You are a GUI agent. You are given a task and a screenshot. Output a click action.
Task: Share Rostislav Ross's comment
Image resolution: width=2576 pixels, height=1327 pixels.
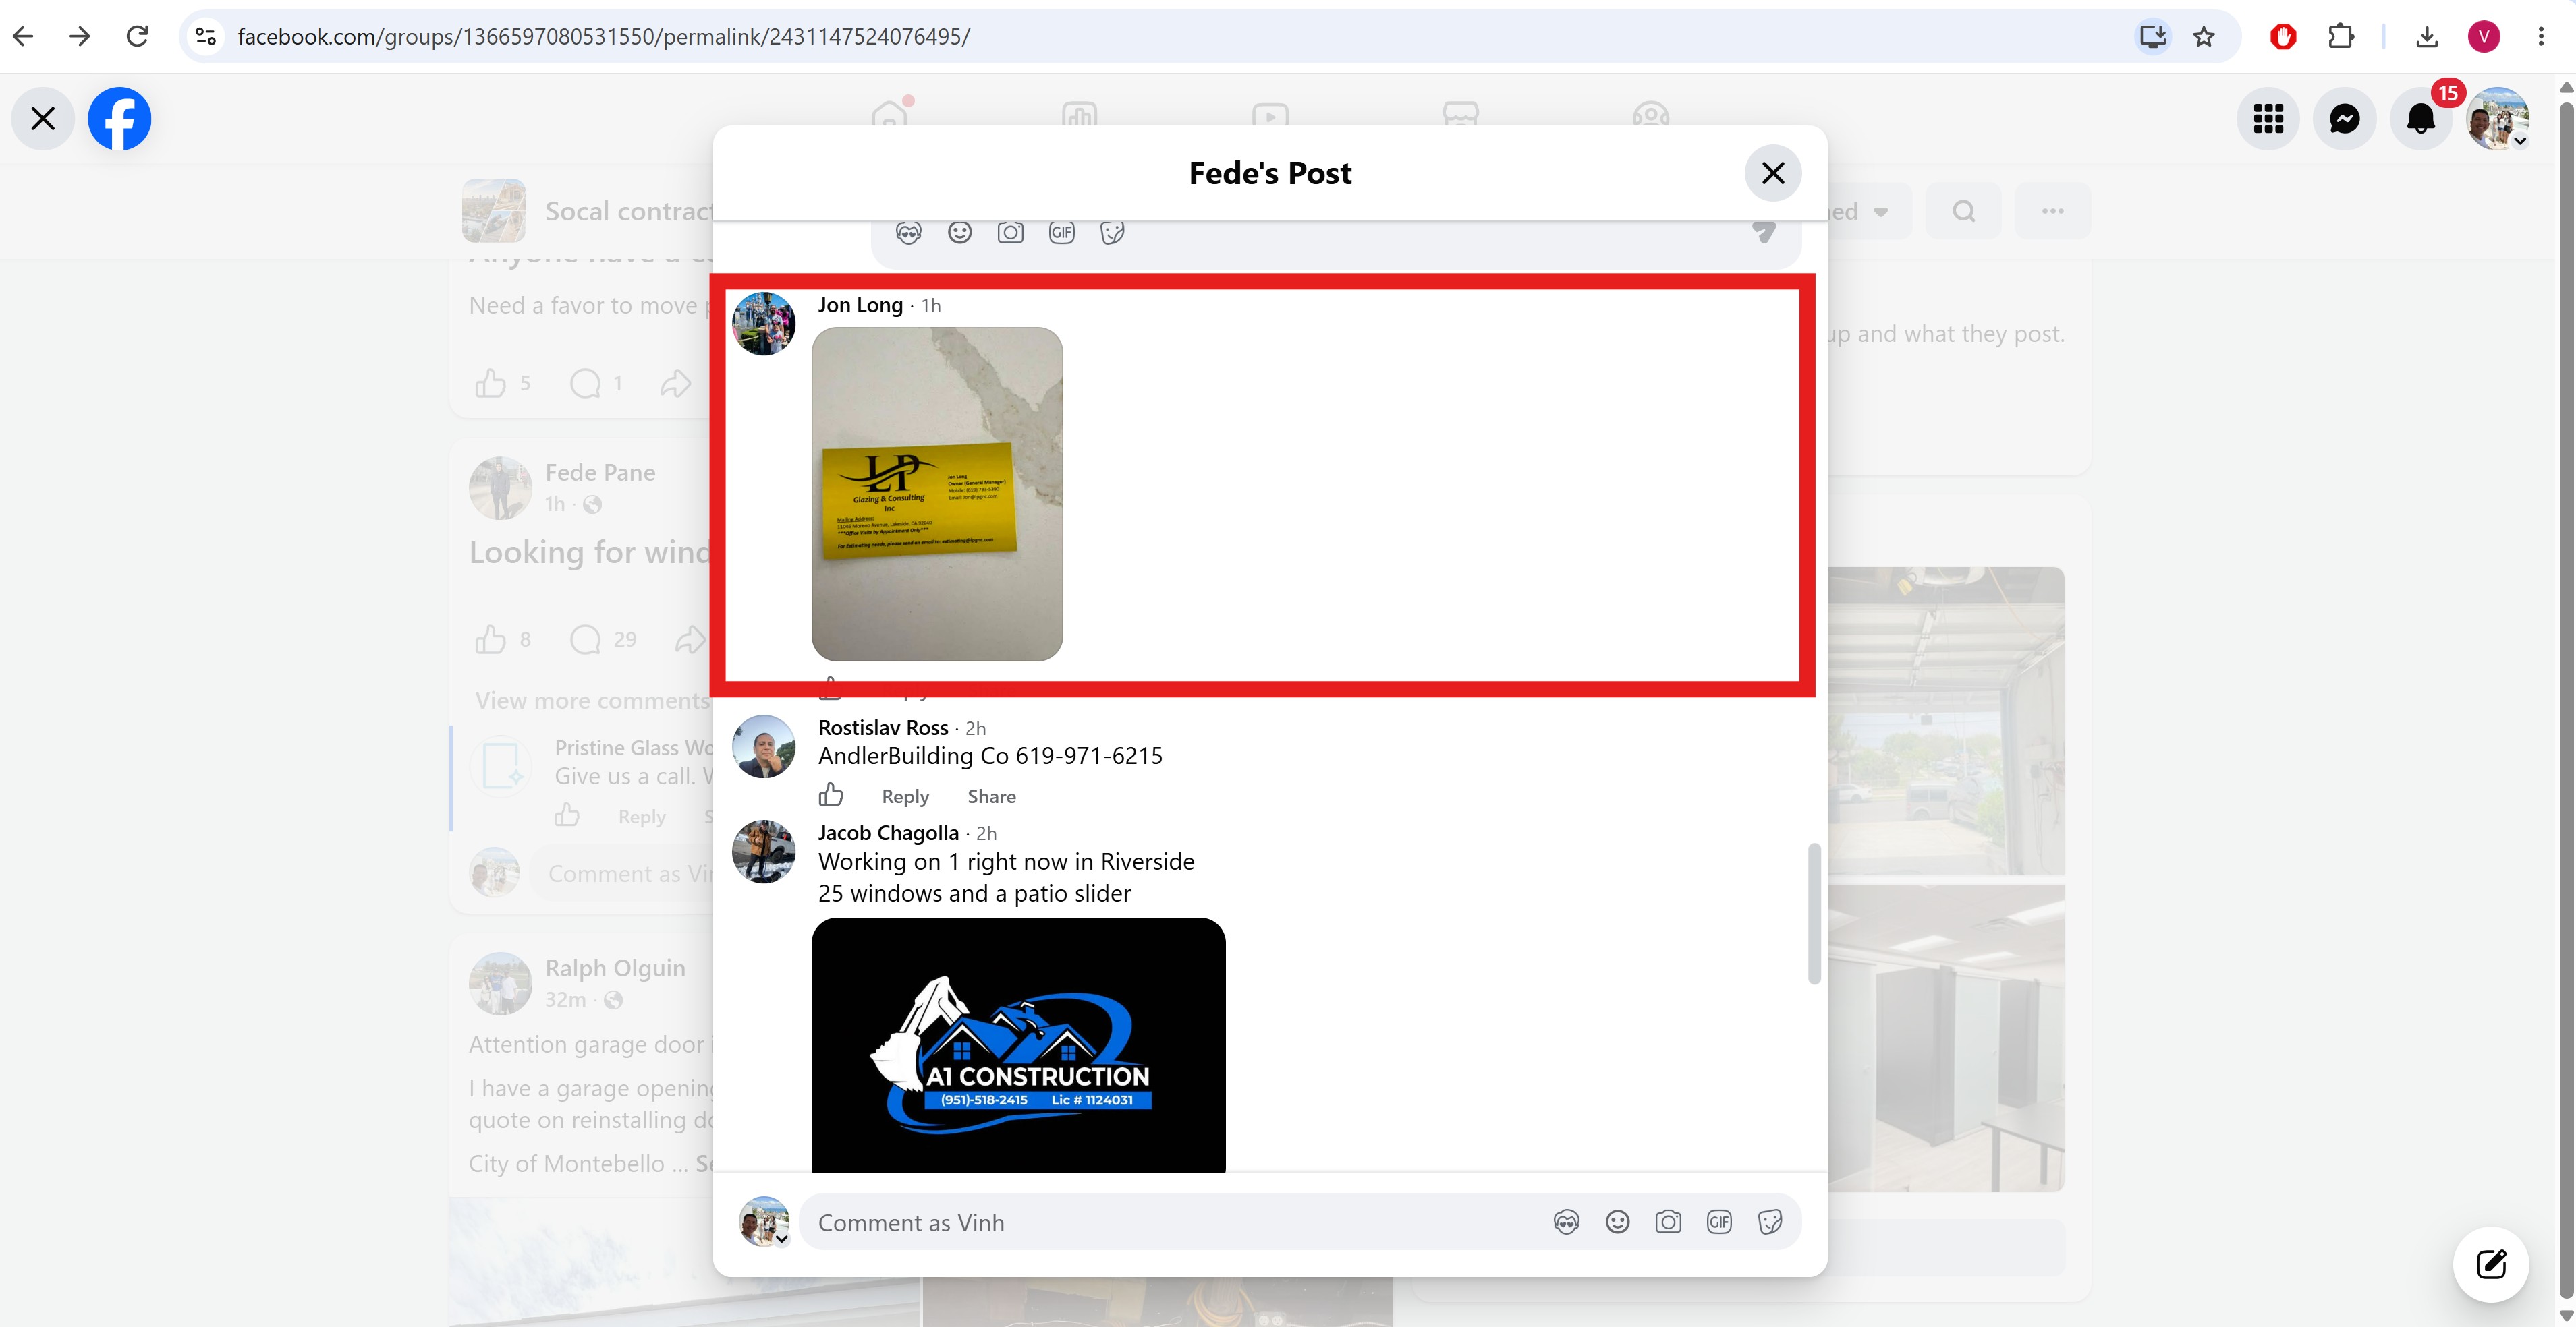[991, 796]
